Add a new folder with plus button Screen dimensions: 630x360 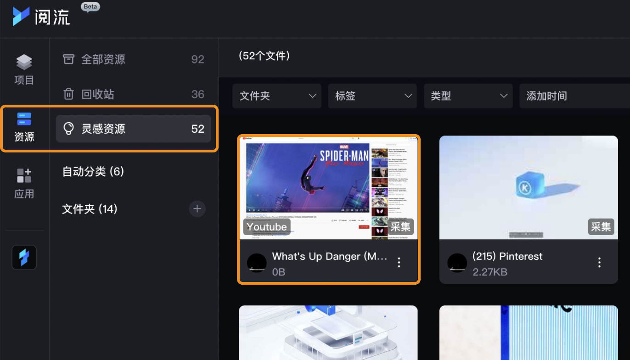point(197,209)
